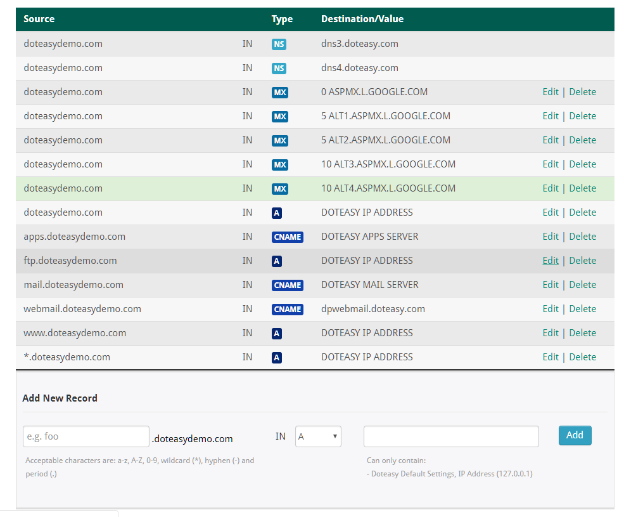Edit the ftp.doteasydemo.com A record
Image resolution: width=624 pixels, height=517 pixels.
point(551,261)
